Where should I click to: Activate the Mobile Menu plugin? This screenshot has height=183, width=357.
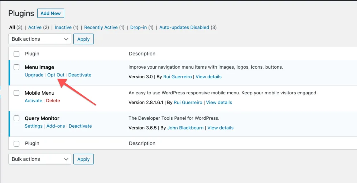33,101
